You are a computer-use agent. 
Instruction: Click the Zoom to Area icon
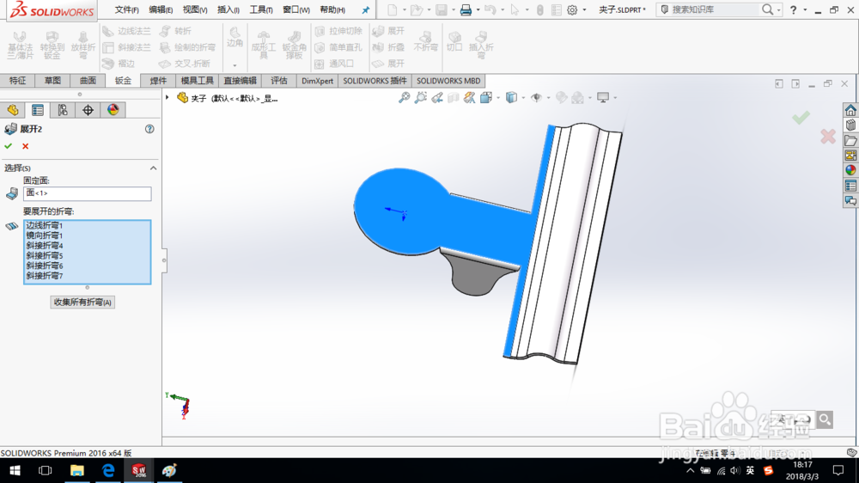coord(420,98)
